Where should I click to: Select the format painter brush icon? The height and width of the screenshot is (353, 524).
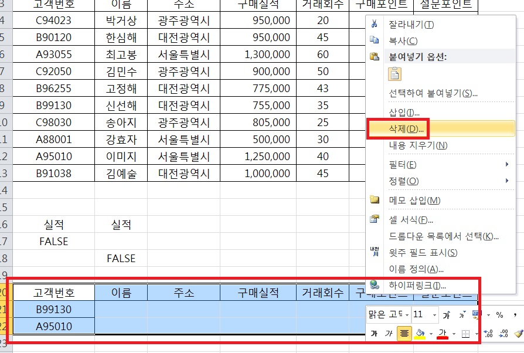click(518, 334)
